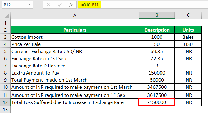208x113 pixels.
Task: Click the Select All corner triangle
Action: tap(7, 16)
